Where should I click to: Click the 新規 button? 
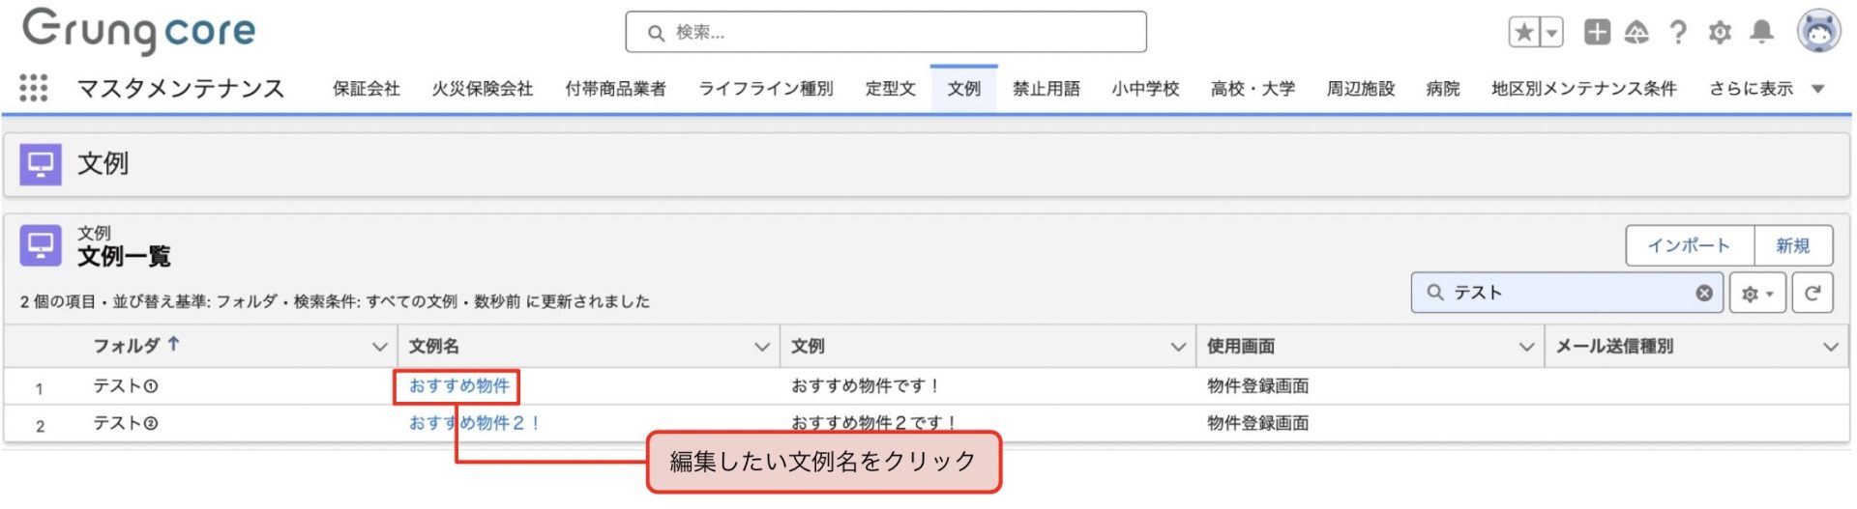pos(1792,245)
